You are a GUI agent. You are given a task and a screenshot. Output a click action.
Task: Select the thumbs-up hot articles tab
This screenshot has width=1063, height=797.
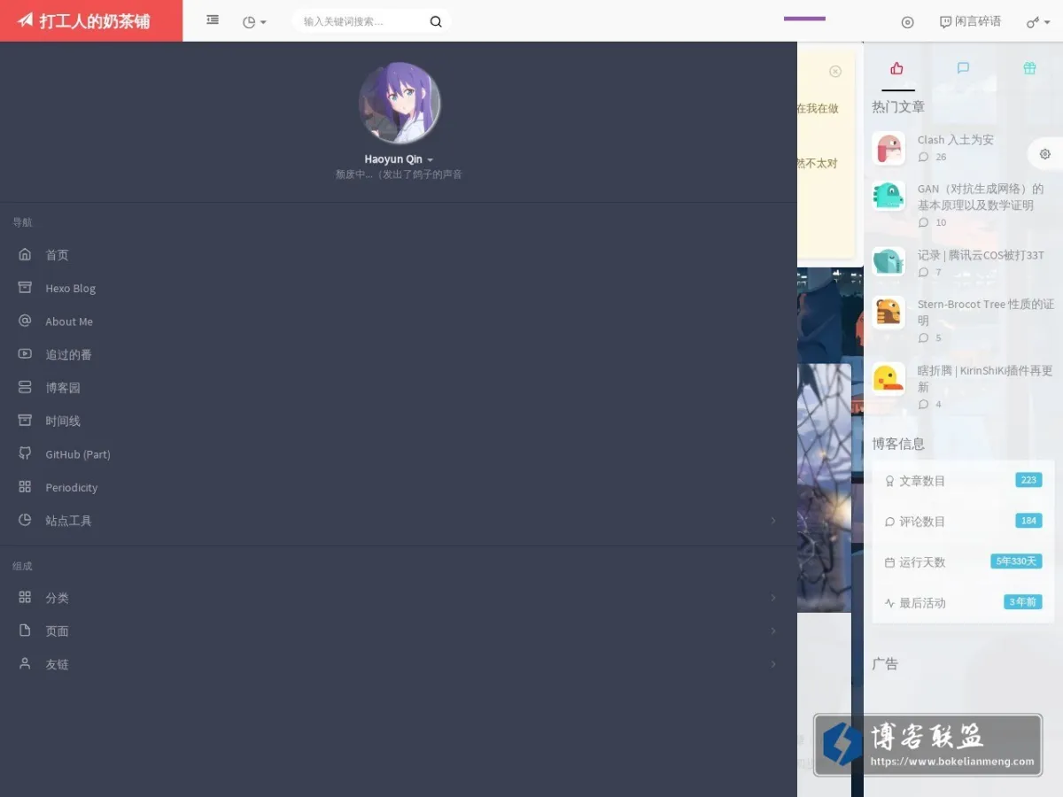tap(897, 68)
